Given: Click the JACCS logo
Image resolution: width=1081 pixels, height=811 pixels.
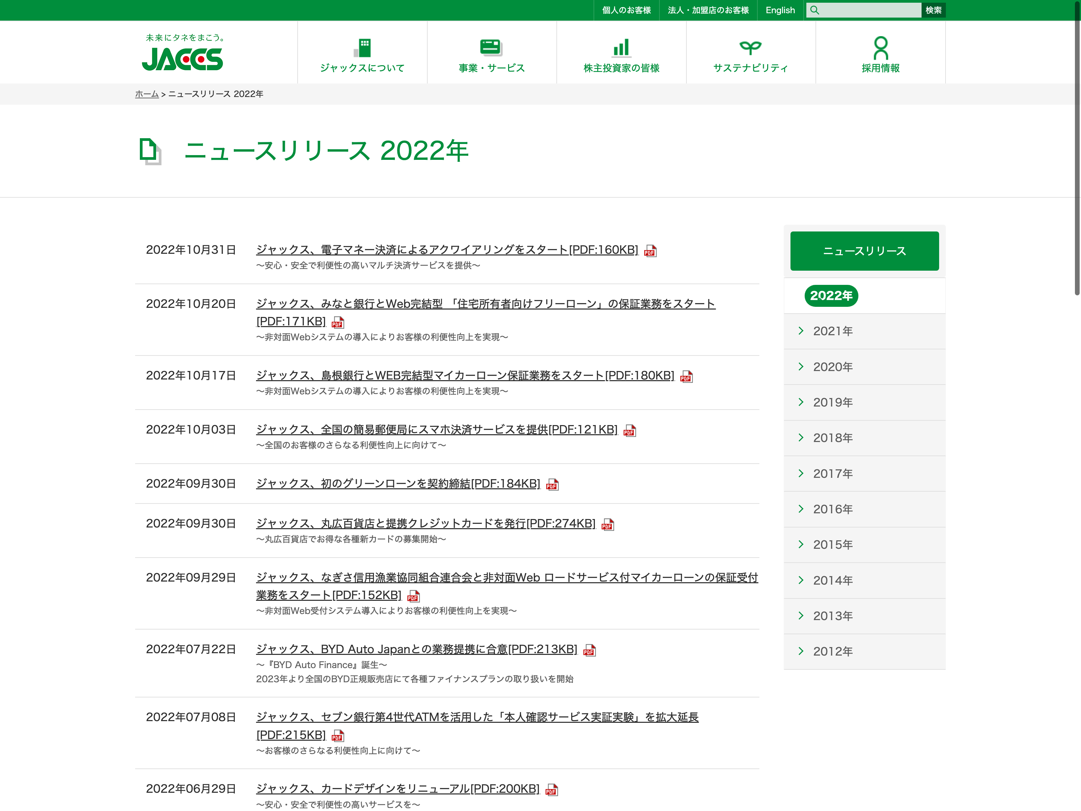Looking at the screenshot, I should tap(182, 59).
